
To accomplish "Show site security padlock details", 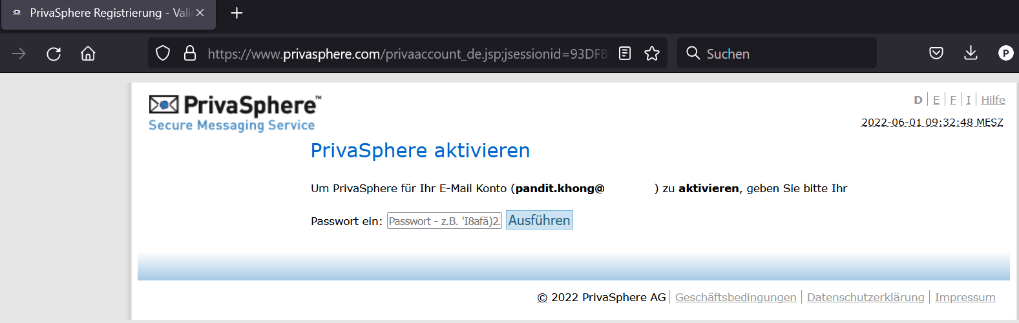I will (x=190, y=54).
